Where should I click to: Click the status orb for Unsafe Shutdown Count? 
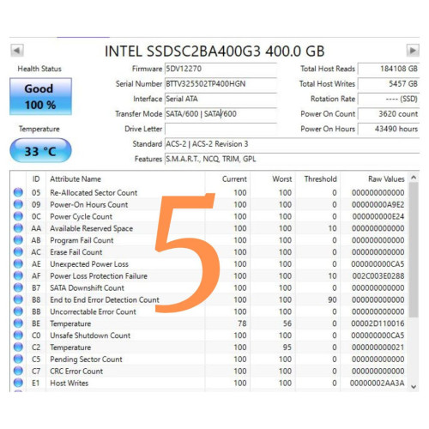(18, 335)
